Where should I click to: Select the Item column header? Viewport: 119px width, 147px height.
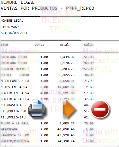coord(4,45)
